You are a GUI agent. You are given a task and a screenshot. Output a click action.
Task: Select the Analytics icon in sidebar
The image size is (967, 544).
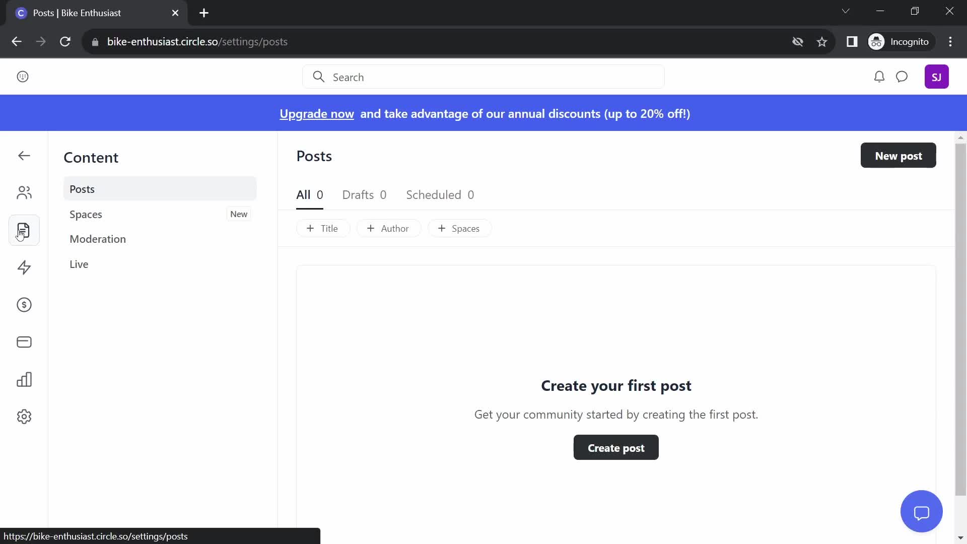coord(24,379)
